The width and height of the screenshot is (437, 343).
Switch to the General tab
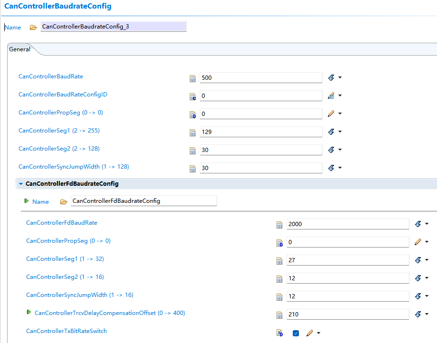(19, 49)
